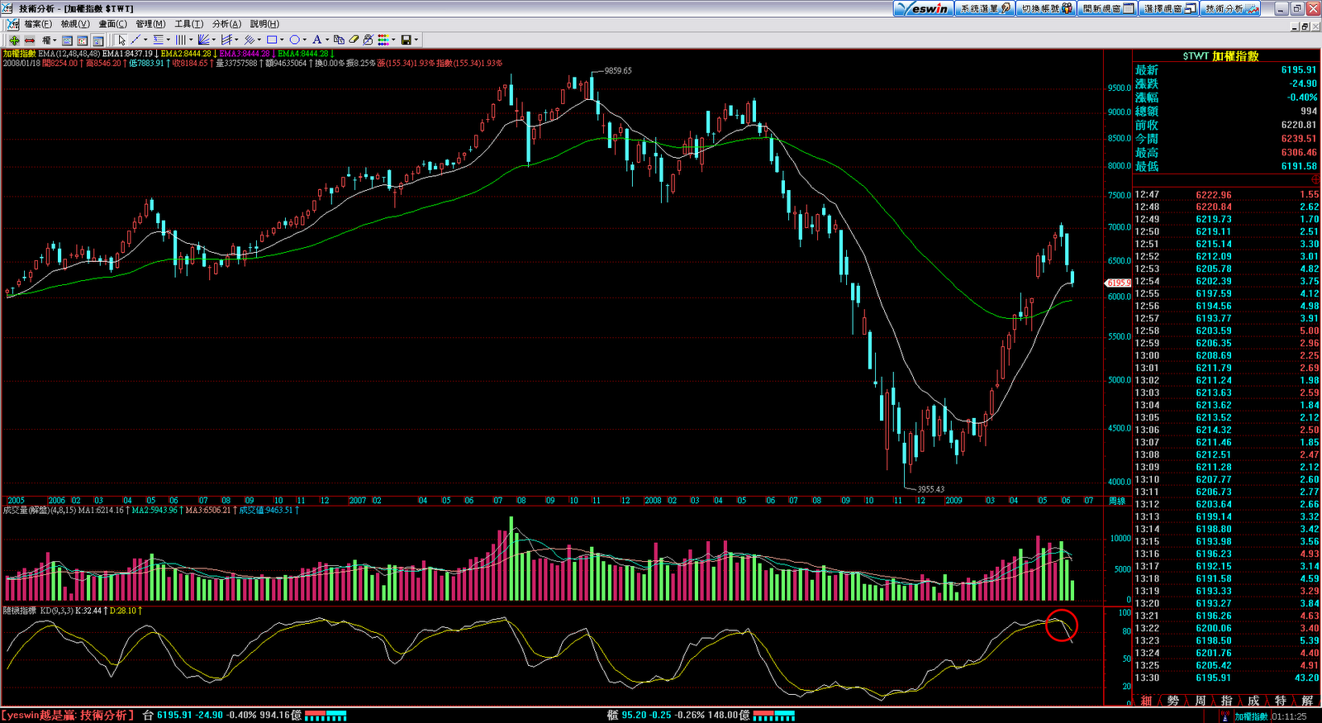The width and height of the screenshot is (1322, 723).
Task: Click the red minus zoom-out icon
Action: pyautogui.click(x=30, y=40)
